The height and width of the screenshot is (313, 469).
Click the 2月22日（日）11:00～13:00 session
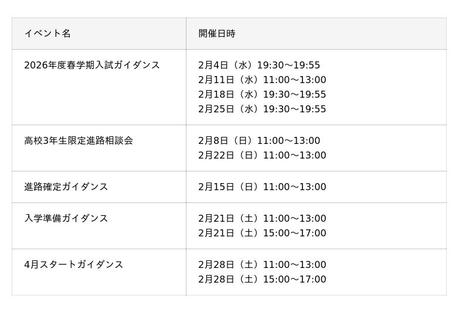tap(262, 155)
